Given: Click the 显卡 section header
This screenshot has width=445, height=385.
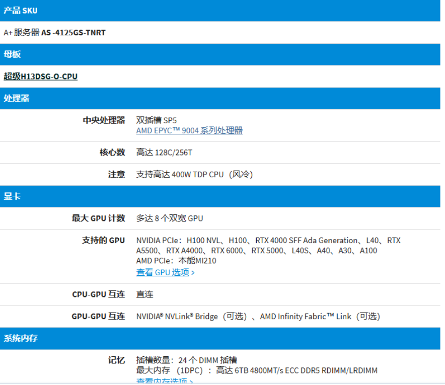Looking at the screenshot, I should [220, 196].
